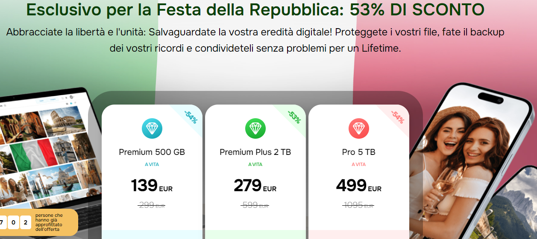Click the red diamond icon for Pro 5 TB
Viewport: 537px width, 239px height.
point(359,128)
